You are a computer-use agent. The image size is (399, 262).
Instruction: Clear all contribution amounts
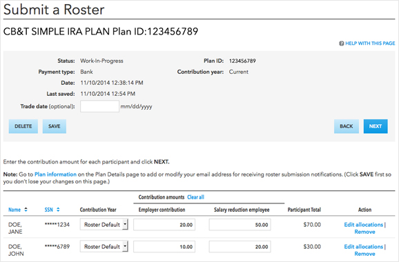195,197
